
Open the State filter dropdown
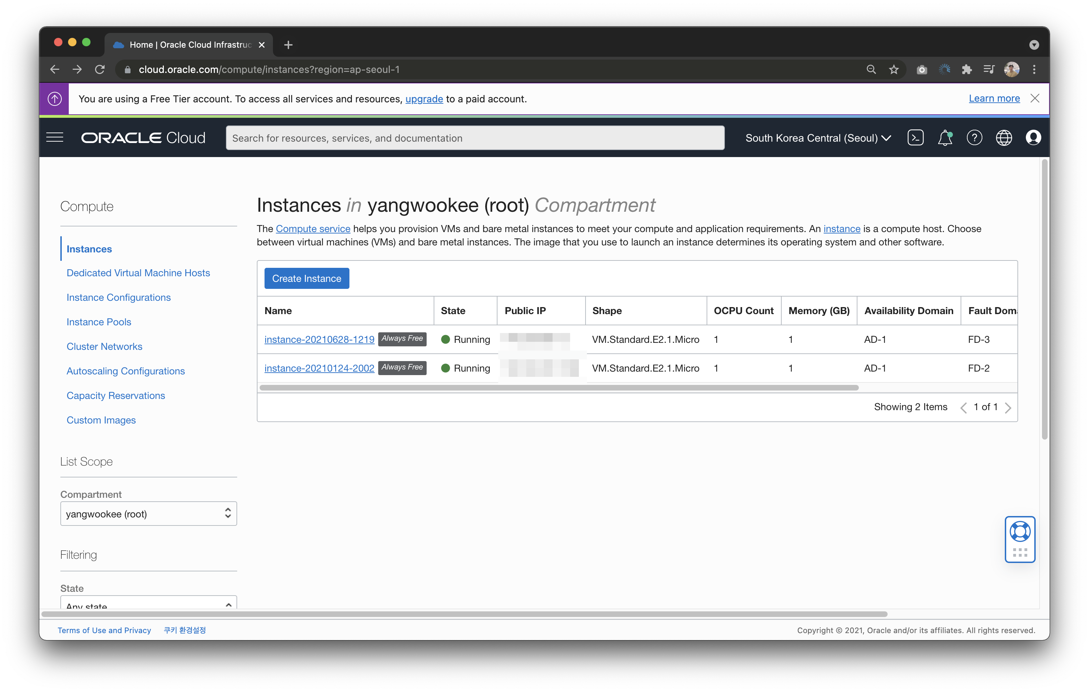[148, 603]
